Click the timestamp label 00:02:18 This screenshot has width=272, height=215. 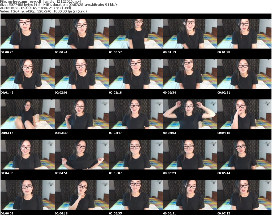(x=115, y=93)
